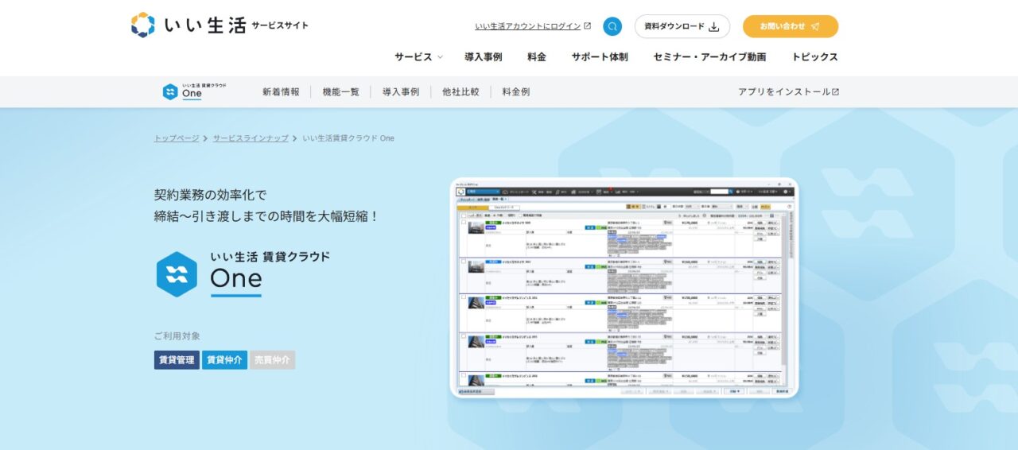Screen dimensions: 1018x450
Task: Open セミナー・アーカイブ動画 menu item
Action: [709, 57]
